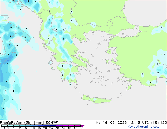
Task: Click the "35" legend scale label
Action: (63, 128)
